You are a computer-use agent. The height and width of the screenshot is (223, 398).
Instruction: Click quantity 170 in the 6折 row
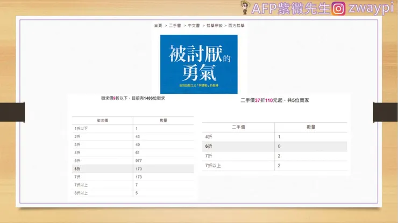pyautogui.click(x=139, y=169)
